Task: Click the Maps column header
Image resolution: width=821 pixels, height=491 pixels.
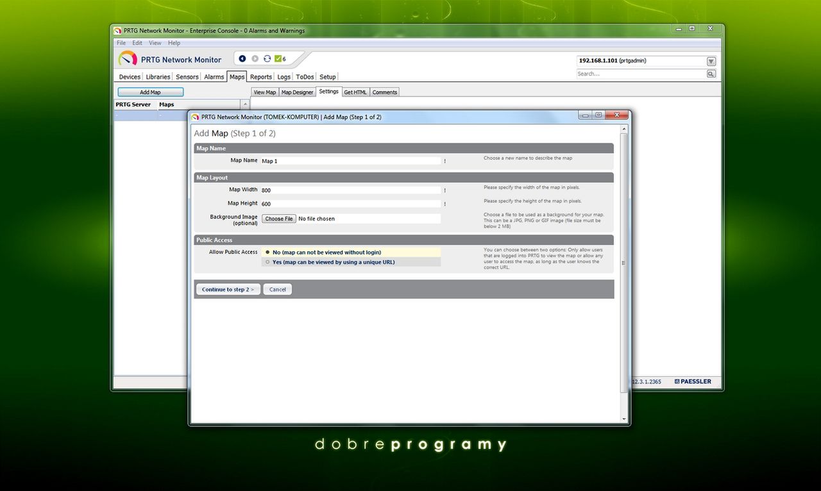Action: [199, 104]
